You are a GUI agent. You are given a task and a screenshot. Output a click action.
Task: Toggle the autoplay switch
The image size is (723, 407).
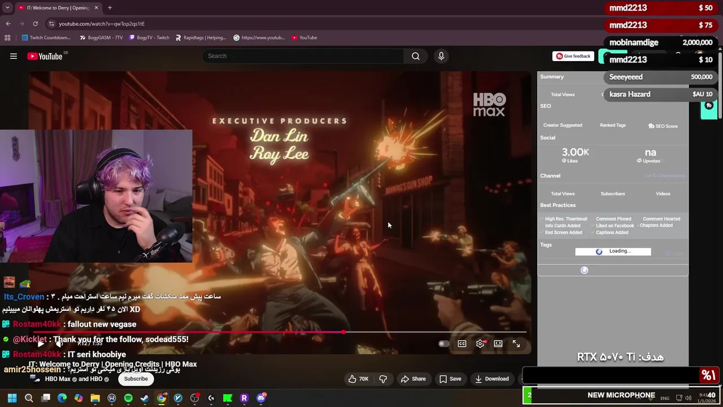pos(444,344)
